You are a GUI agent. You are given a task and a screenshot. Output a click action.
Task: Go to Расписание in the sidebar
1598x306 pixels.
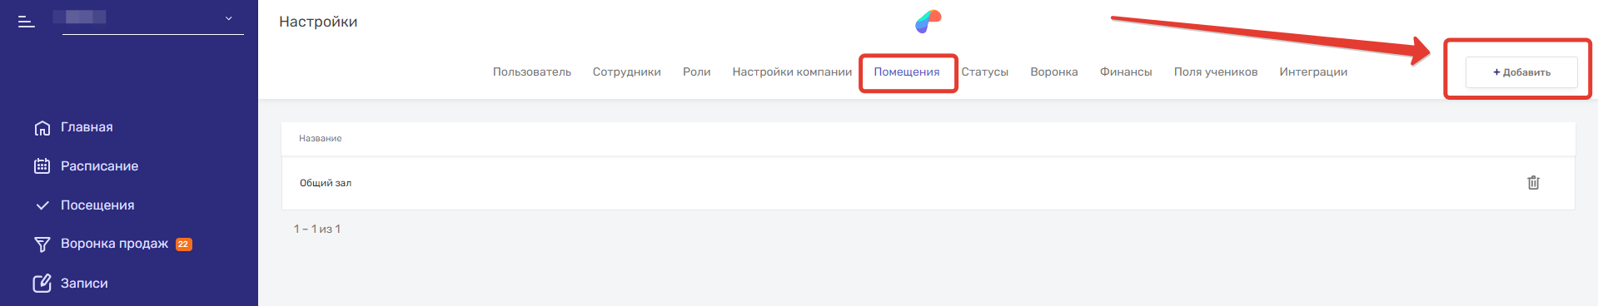tap(99, 166)
